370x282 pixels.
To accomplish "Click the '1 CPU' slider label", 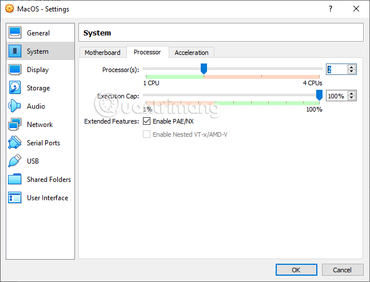I will (x=151, y=83).
